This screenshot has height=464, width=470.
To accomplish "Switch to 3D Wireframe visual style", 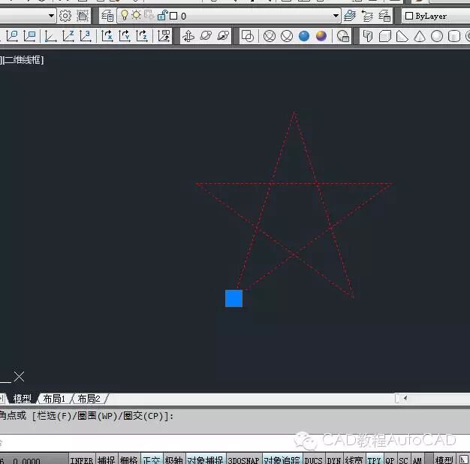I will pos(270,36).
